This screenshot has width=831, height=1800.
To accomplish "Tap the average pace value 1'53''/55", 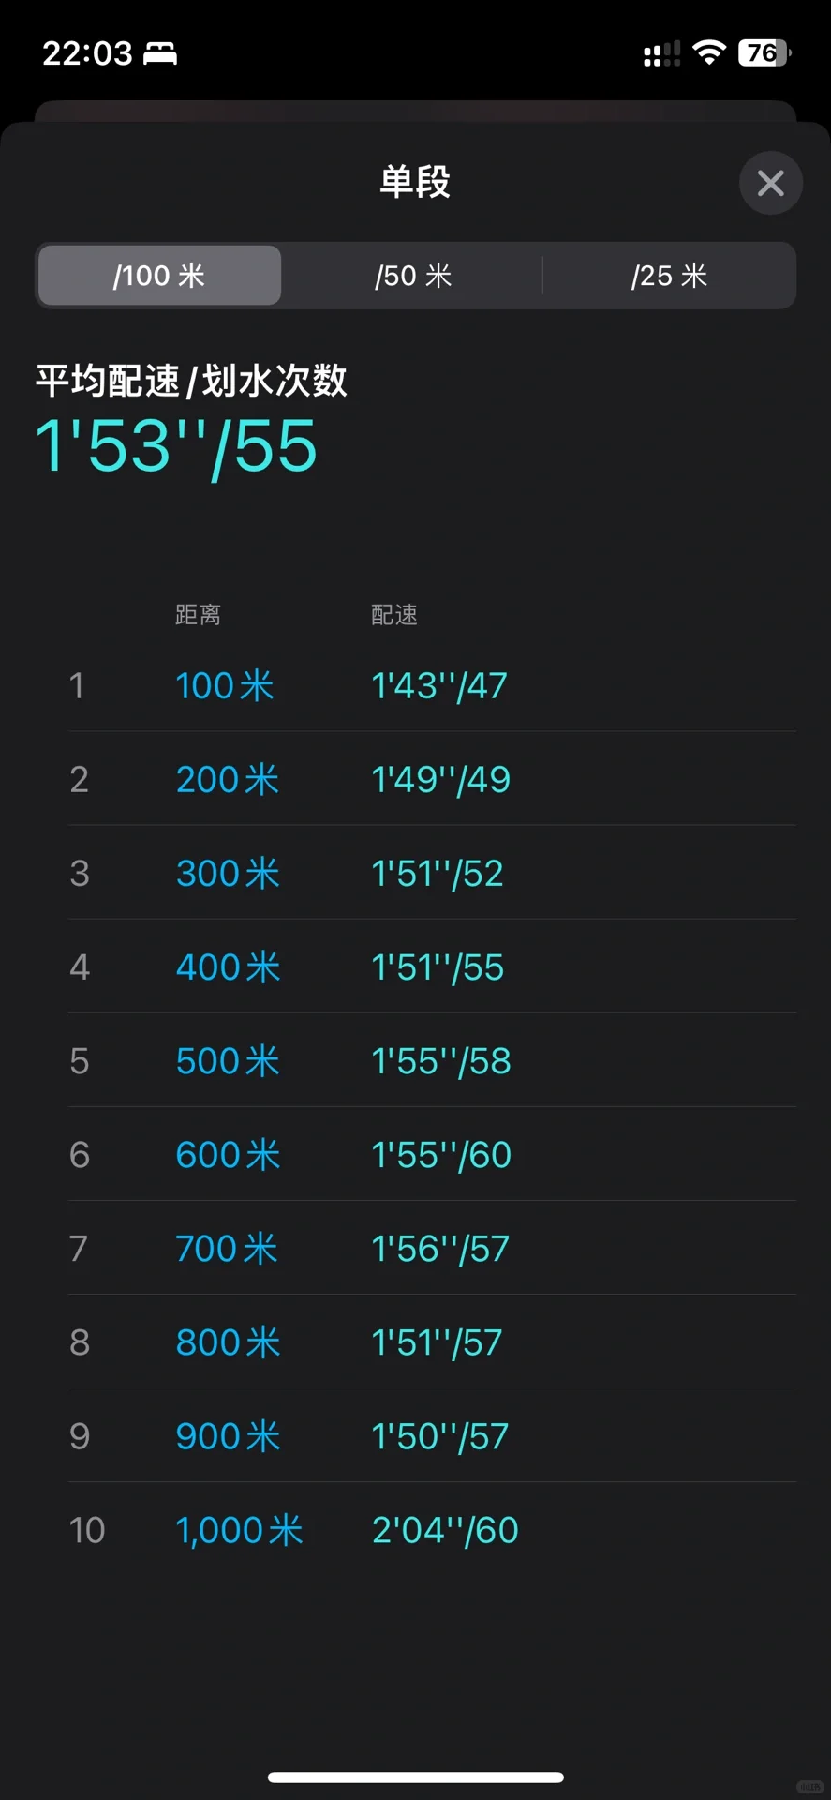I will (x=176, y=445).
